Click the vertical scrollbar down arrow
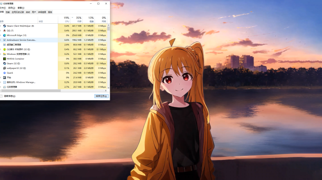This screenshot has height=180, width=322. [x=108, y=88]
